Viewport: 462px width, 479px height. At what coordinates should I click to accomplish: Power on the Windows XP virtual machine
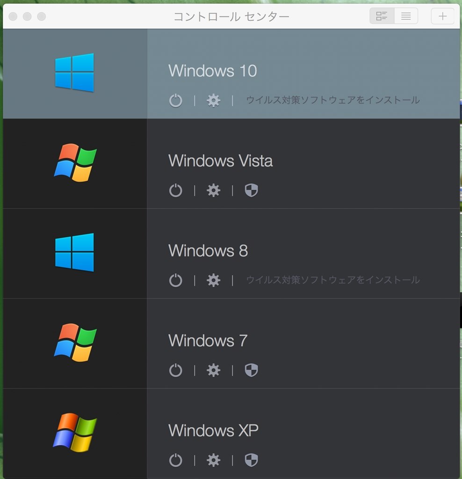click(175, 460)
